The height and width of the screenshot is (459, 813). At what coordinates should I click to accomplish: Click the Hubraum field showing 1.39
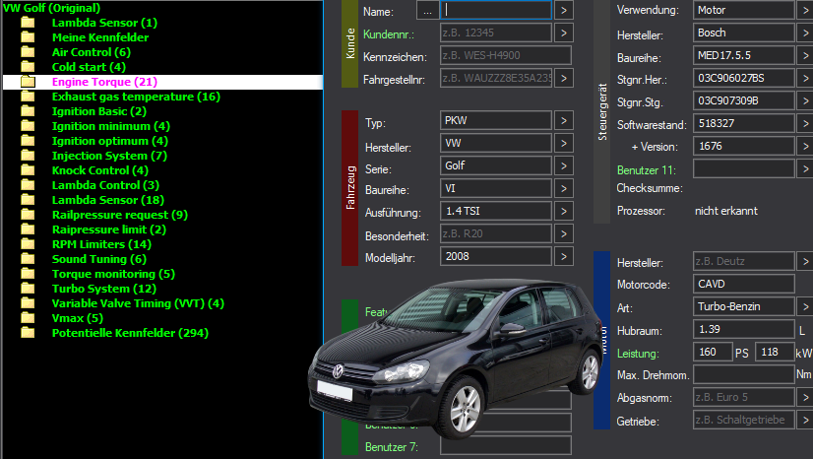pyautogui.click(x=744, y=329)
